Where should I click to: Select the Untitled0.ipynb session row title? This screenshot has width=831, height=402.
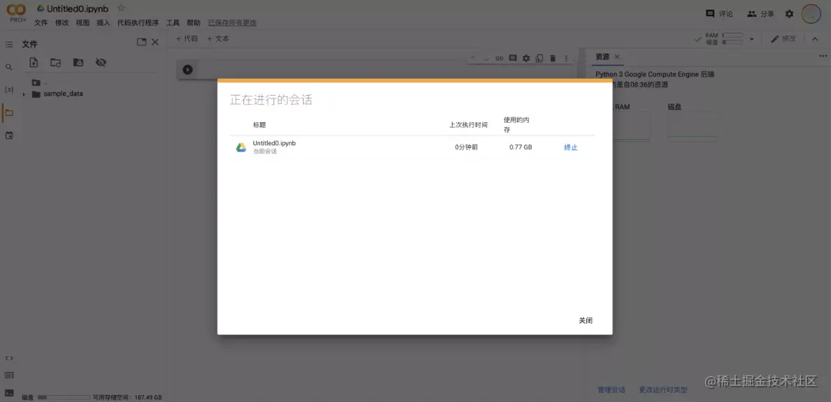pyautogui.click(x=274, y=143)
